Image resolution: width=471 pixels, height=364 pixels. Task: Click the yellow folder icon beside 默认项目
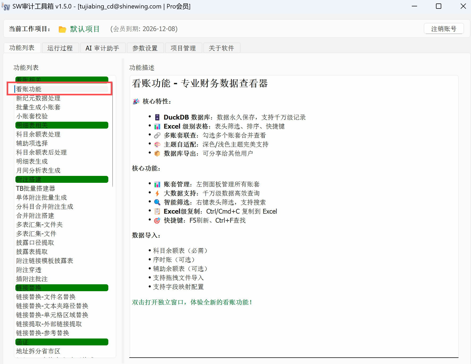pos(62,29)
